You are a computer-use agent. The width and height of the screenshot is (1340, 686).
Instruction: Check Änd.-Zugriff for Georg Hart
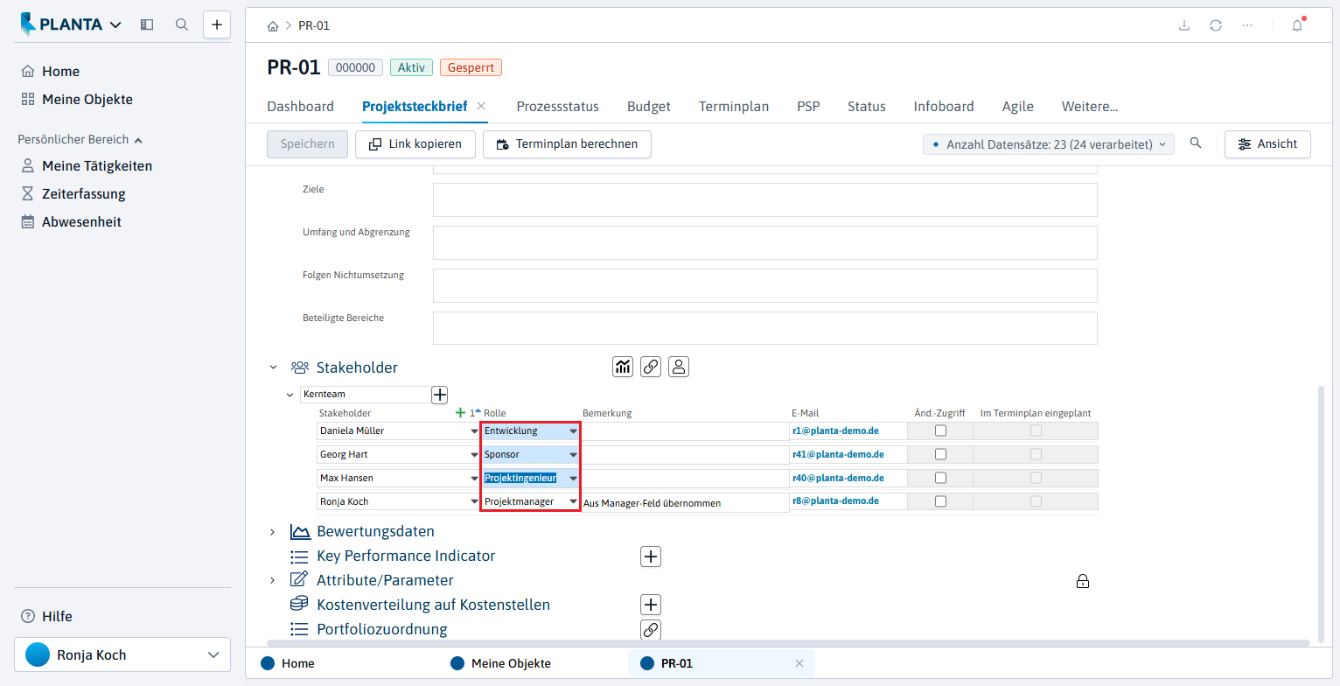(x=940, y=454)
